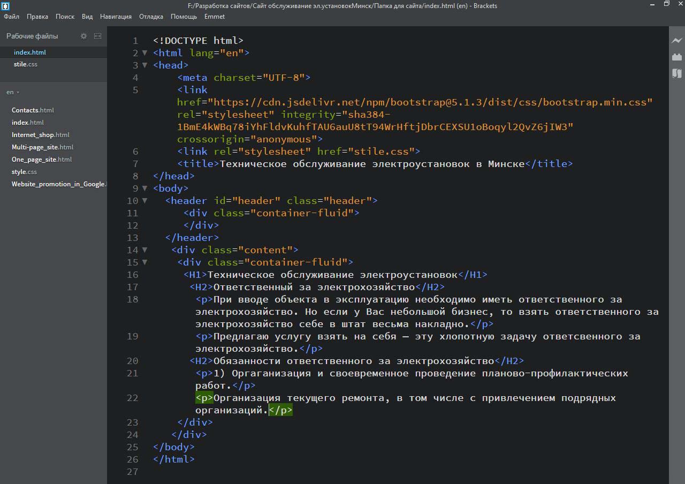The width and height of the screenshot is (685, 484).
Task: Click the split view icon beside gear
Action: tap(97, 36)
